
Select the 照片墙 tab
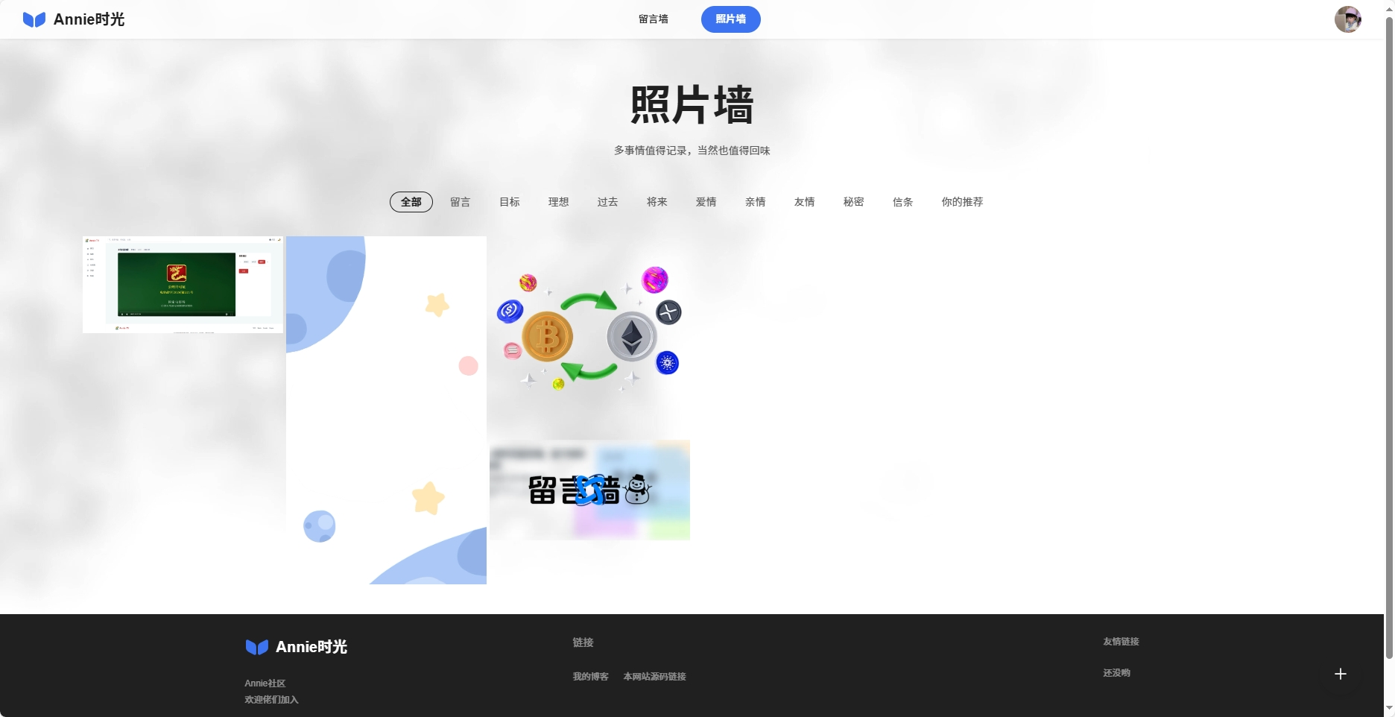click(730, 19)
